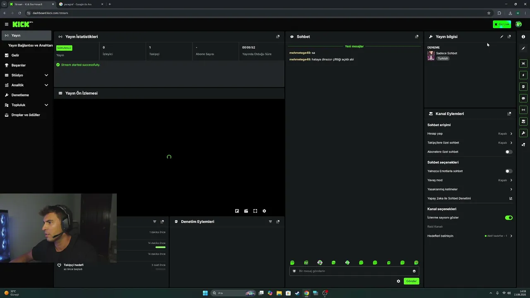
Task: Reload the page in Chrome
Action: (19, 13)
